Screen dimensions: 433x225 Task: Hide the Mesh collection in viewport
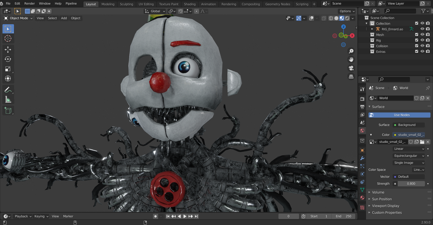point(422,35)
